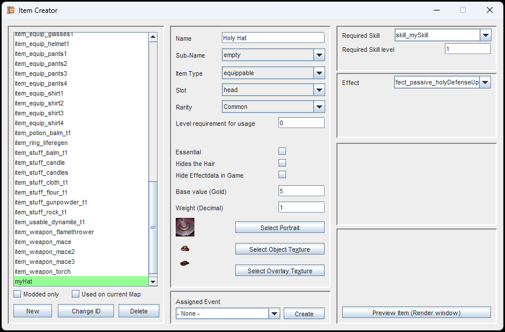This screenshot has width=505, height=332.
Task: Open the Required Skill dropdown
Action: click(485, 36)
